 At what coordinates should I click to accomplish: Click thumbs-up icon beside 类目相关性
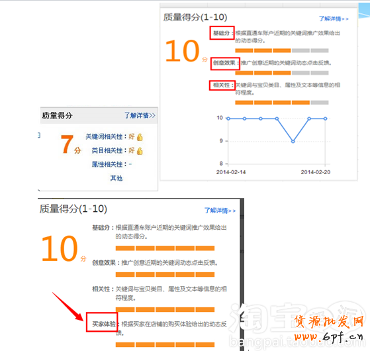[140, 151]
